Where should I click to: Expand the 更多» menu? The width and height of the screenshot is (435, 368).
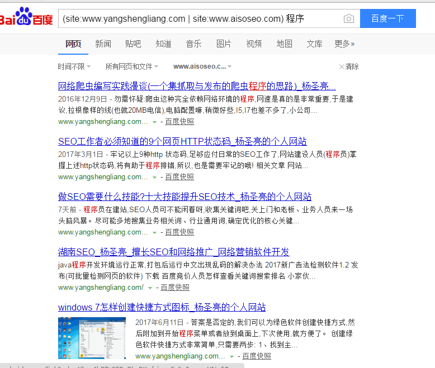click(344, 44)
